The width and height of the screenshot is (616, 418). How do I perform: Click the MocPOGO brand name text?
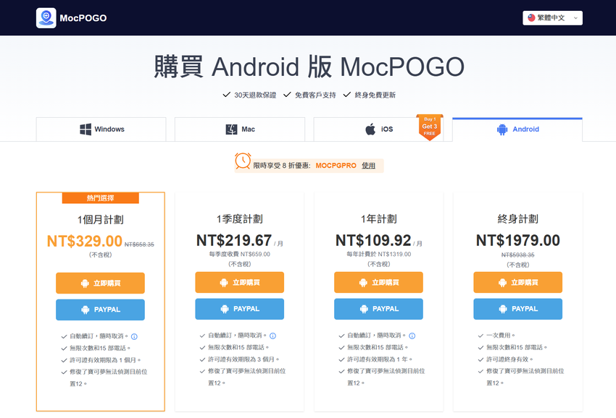(x=83, y=18)
